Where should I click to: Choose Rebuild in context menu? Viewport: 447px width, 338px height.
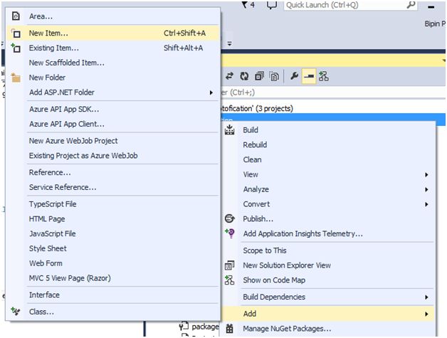click(328, 144)
